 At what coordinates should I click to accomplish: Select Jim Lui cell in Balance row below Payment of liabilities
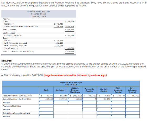(104, 110)
